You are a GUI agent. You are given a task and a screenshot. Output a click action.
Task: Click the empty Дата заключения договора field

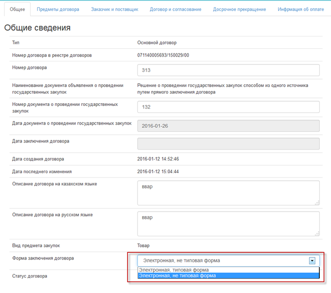pos(229,144)
